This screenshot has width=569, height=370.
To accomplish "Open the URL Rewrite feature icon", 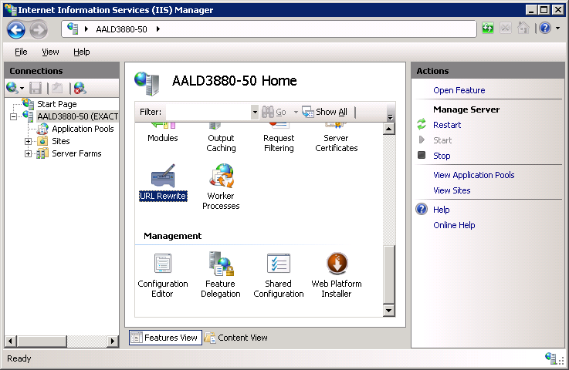I will click(x=163, y=176).
